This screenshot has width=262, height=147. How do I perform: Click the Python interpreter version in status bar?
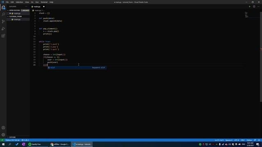click(x=13, y=140)
